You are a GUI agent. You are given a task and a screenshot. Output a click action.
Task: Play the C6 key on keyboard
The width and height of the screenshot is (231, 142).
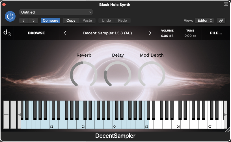[x=178, y=125]
